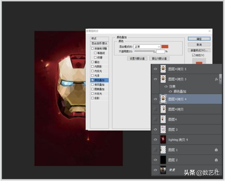This screenshot has height=181, width=225.
Task: Show the hidden 图层 1 layer
Action: pos(155,150)
